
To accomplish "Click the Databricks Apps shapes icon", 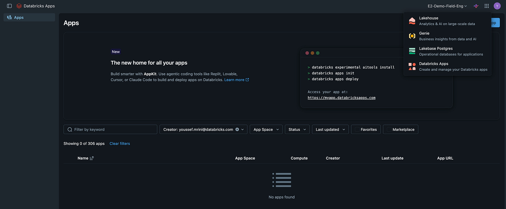I will click(x=412, y=67).
